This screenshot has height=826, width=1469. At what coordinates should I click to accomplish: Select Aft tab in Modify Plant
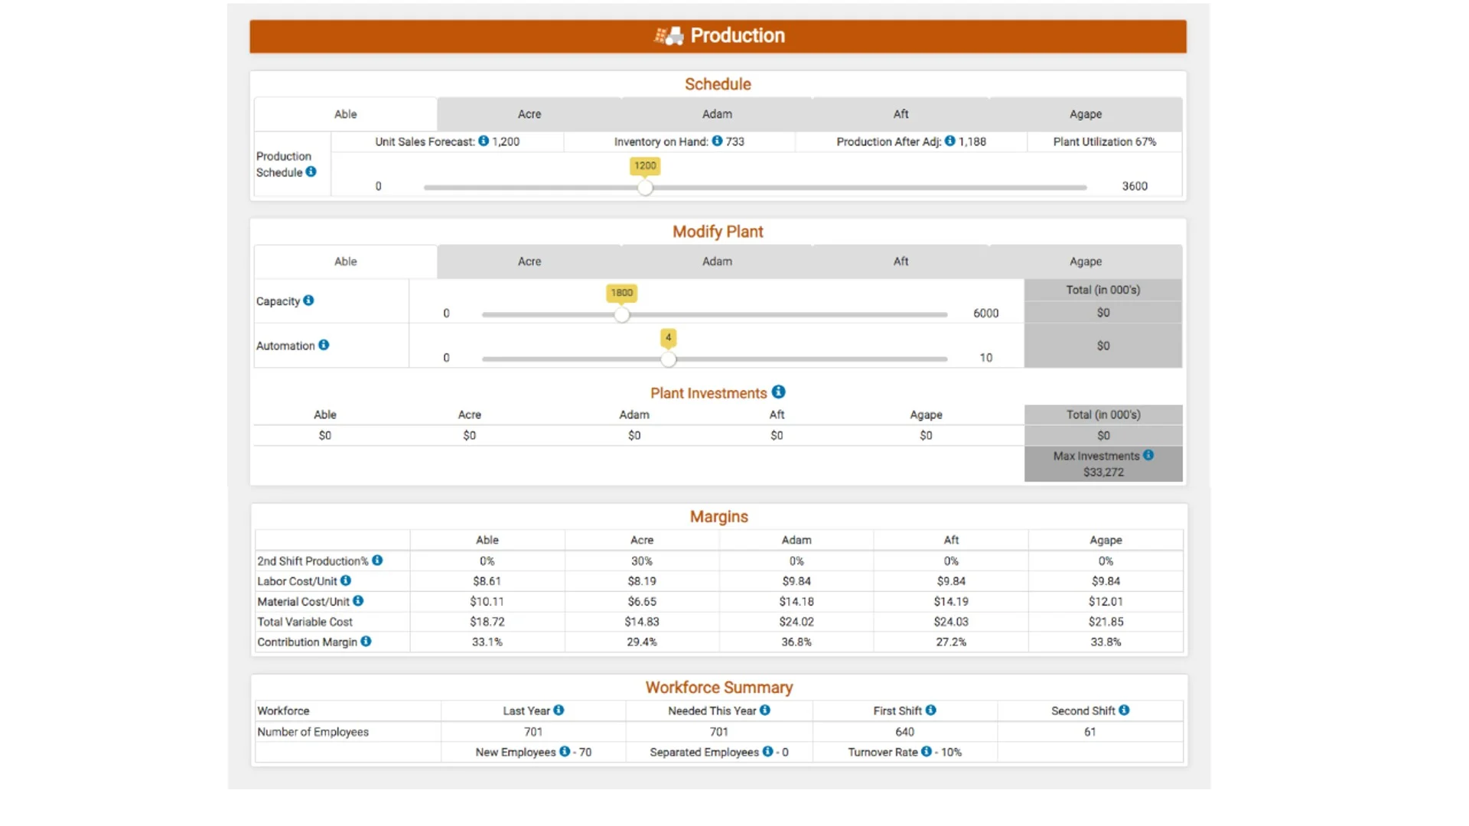point(901,262)
